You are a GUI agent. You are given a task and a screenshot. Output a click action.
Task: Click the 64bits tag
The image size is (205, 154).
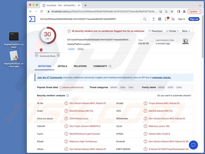[80, 49]
